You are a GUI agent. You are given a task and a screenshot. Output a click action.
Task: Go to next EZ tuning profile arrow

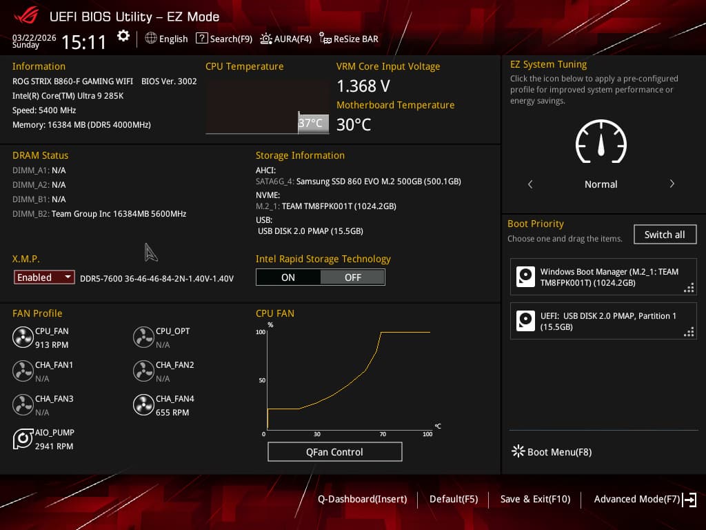tap(672, 184)
